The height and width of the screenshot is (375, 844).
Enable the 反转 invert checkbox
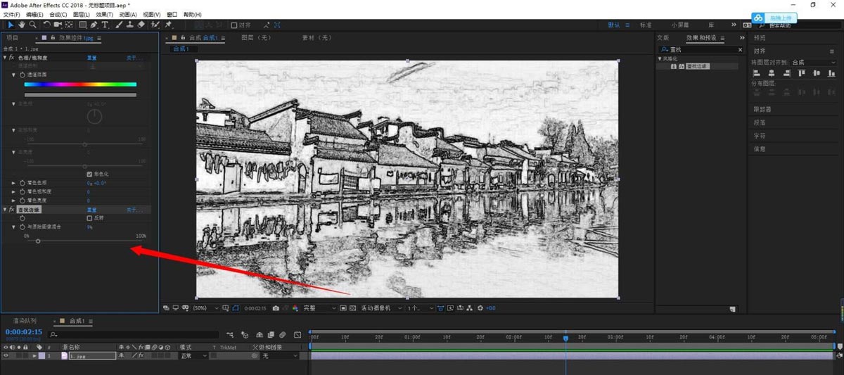[89, 218]
